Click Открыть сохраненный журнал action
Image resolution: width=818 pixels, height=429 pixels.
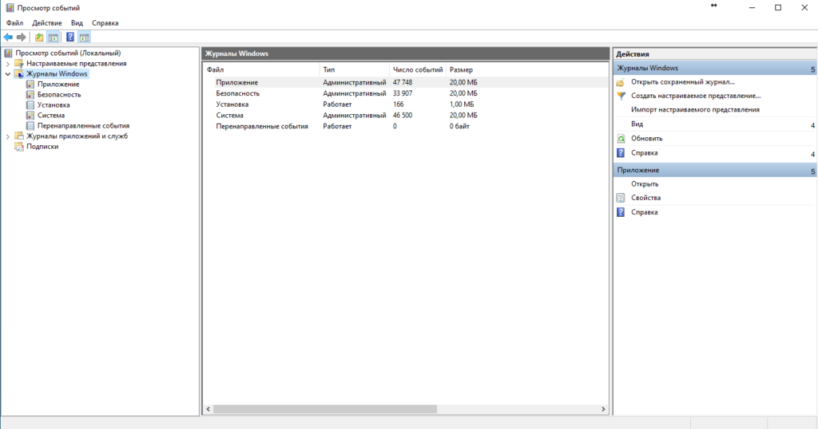(x=682, y=82)
